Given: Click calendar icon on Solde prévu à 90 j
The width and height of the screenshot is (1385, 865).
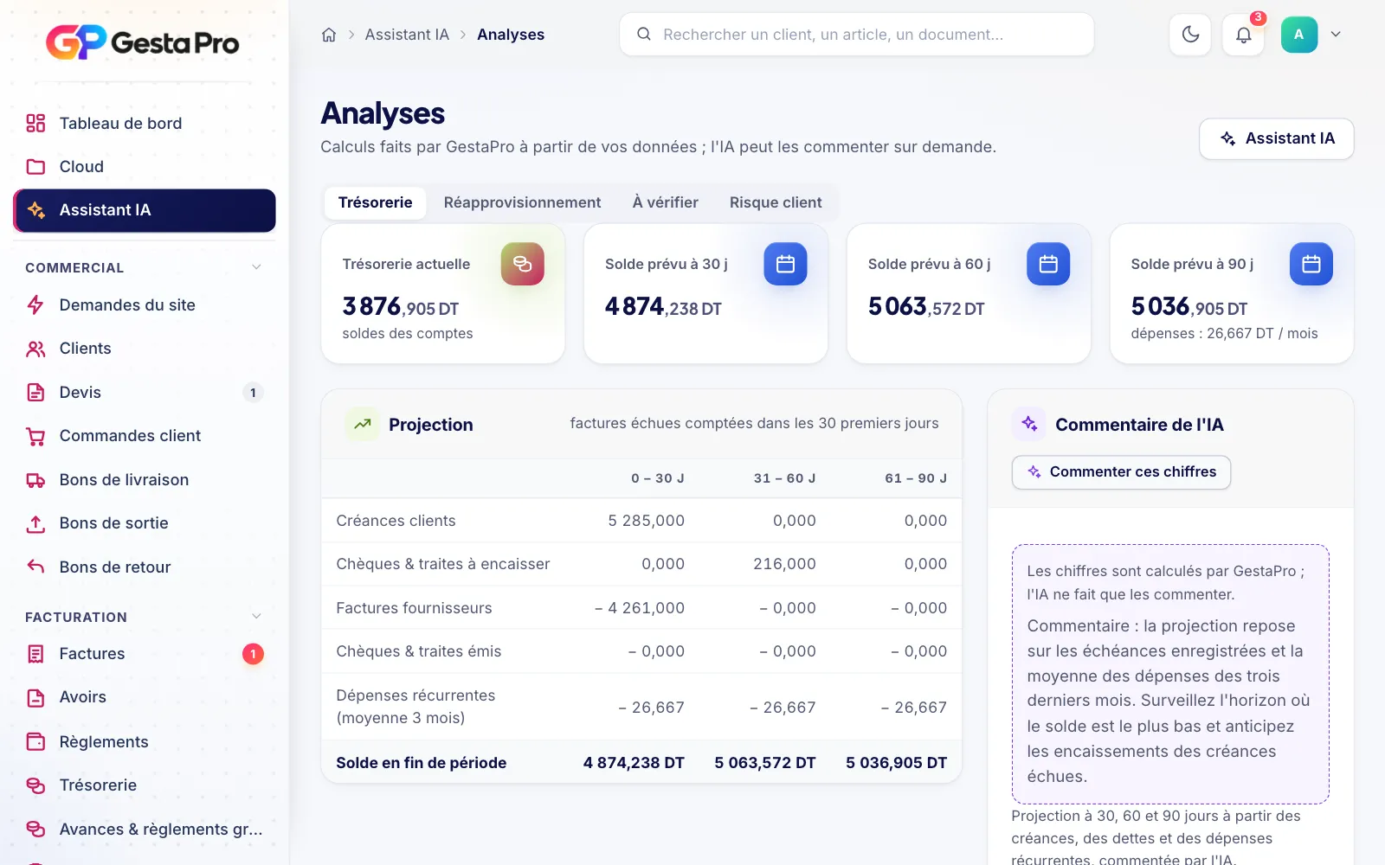Looking at the screenshot, I should point(1311,264).
